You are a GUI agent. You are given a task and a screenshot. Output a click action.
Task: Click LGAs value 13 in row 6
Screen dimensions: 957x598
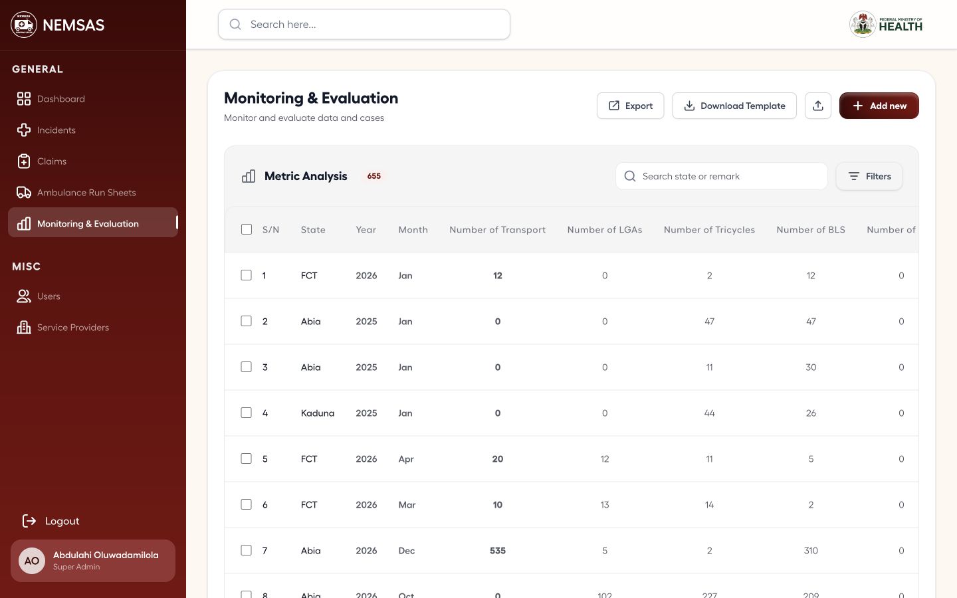(x=605, y=504)
